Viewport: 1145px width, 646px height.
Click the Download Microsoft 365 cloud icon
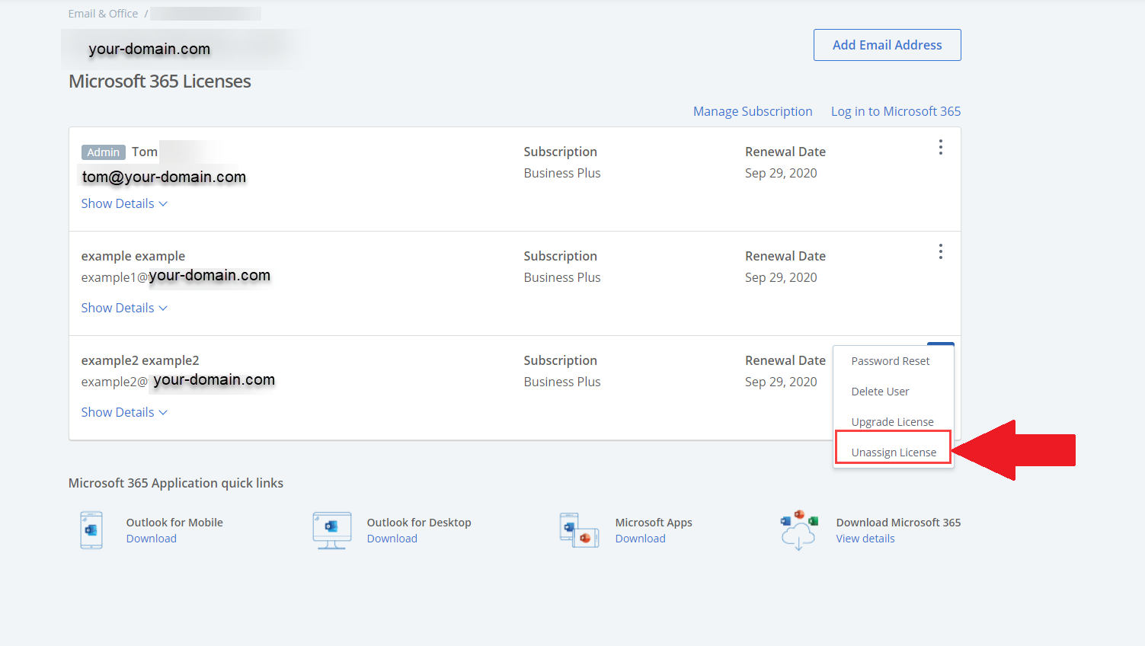pyautogui.click(x=798, y=530)
